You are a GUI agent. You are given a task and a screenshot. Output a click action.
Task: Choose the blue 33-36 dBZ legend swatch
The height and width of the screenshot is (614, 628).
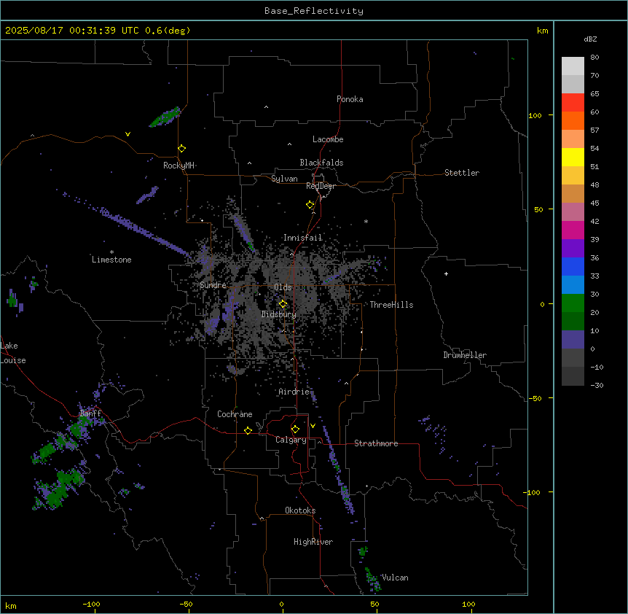573,266
